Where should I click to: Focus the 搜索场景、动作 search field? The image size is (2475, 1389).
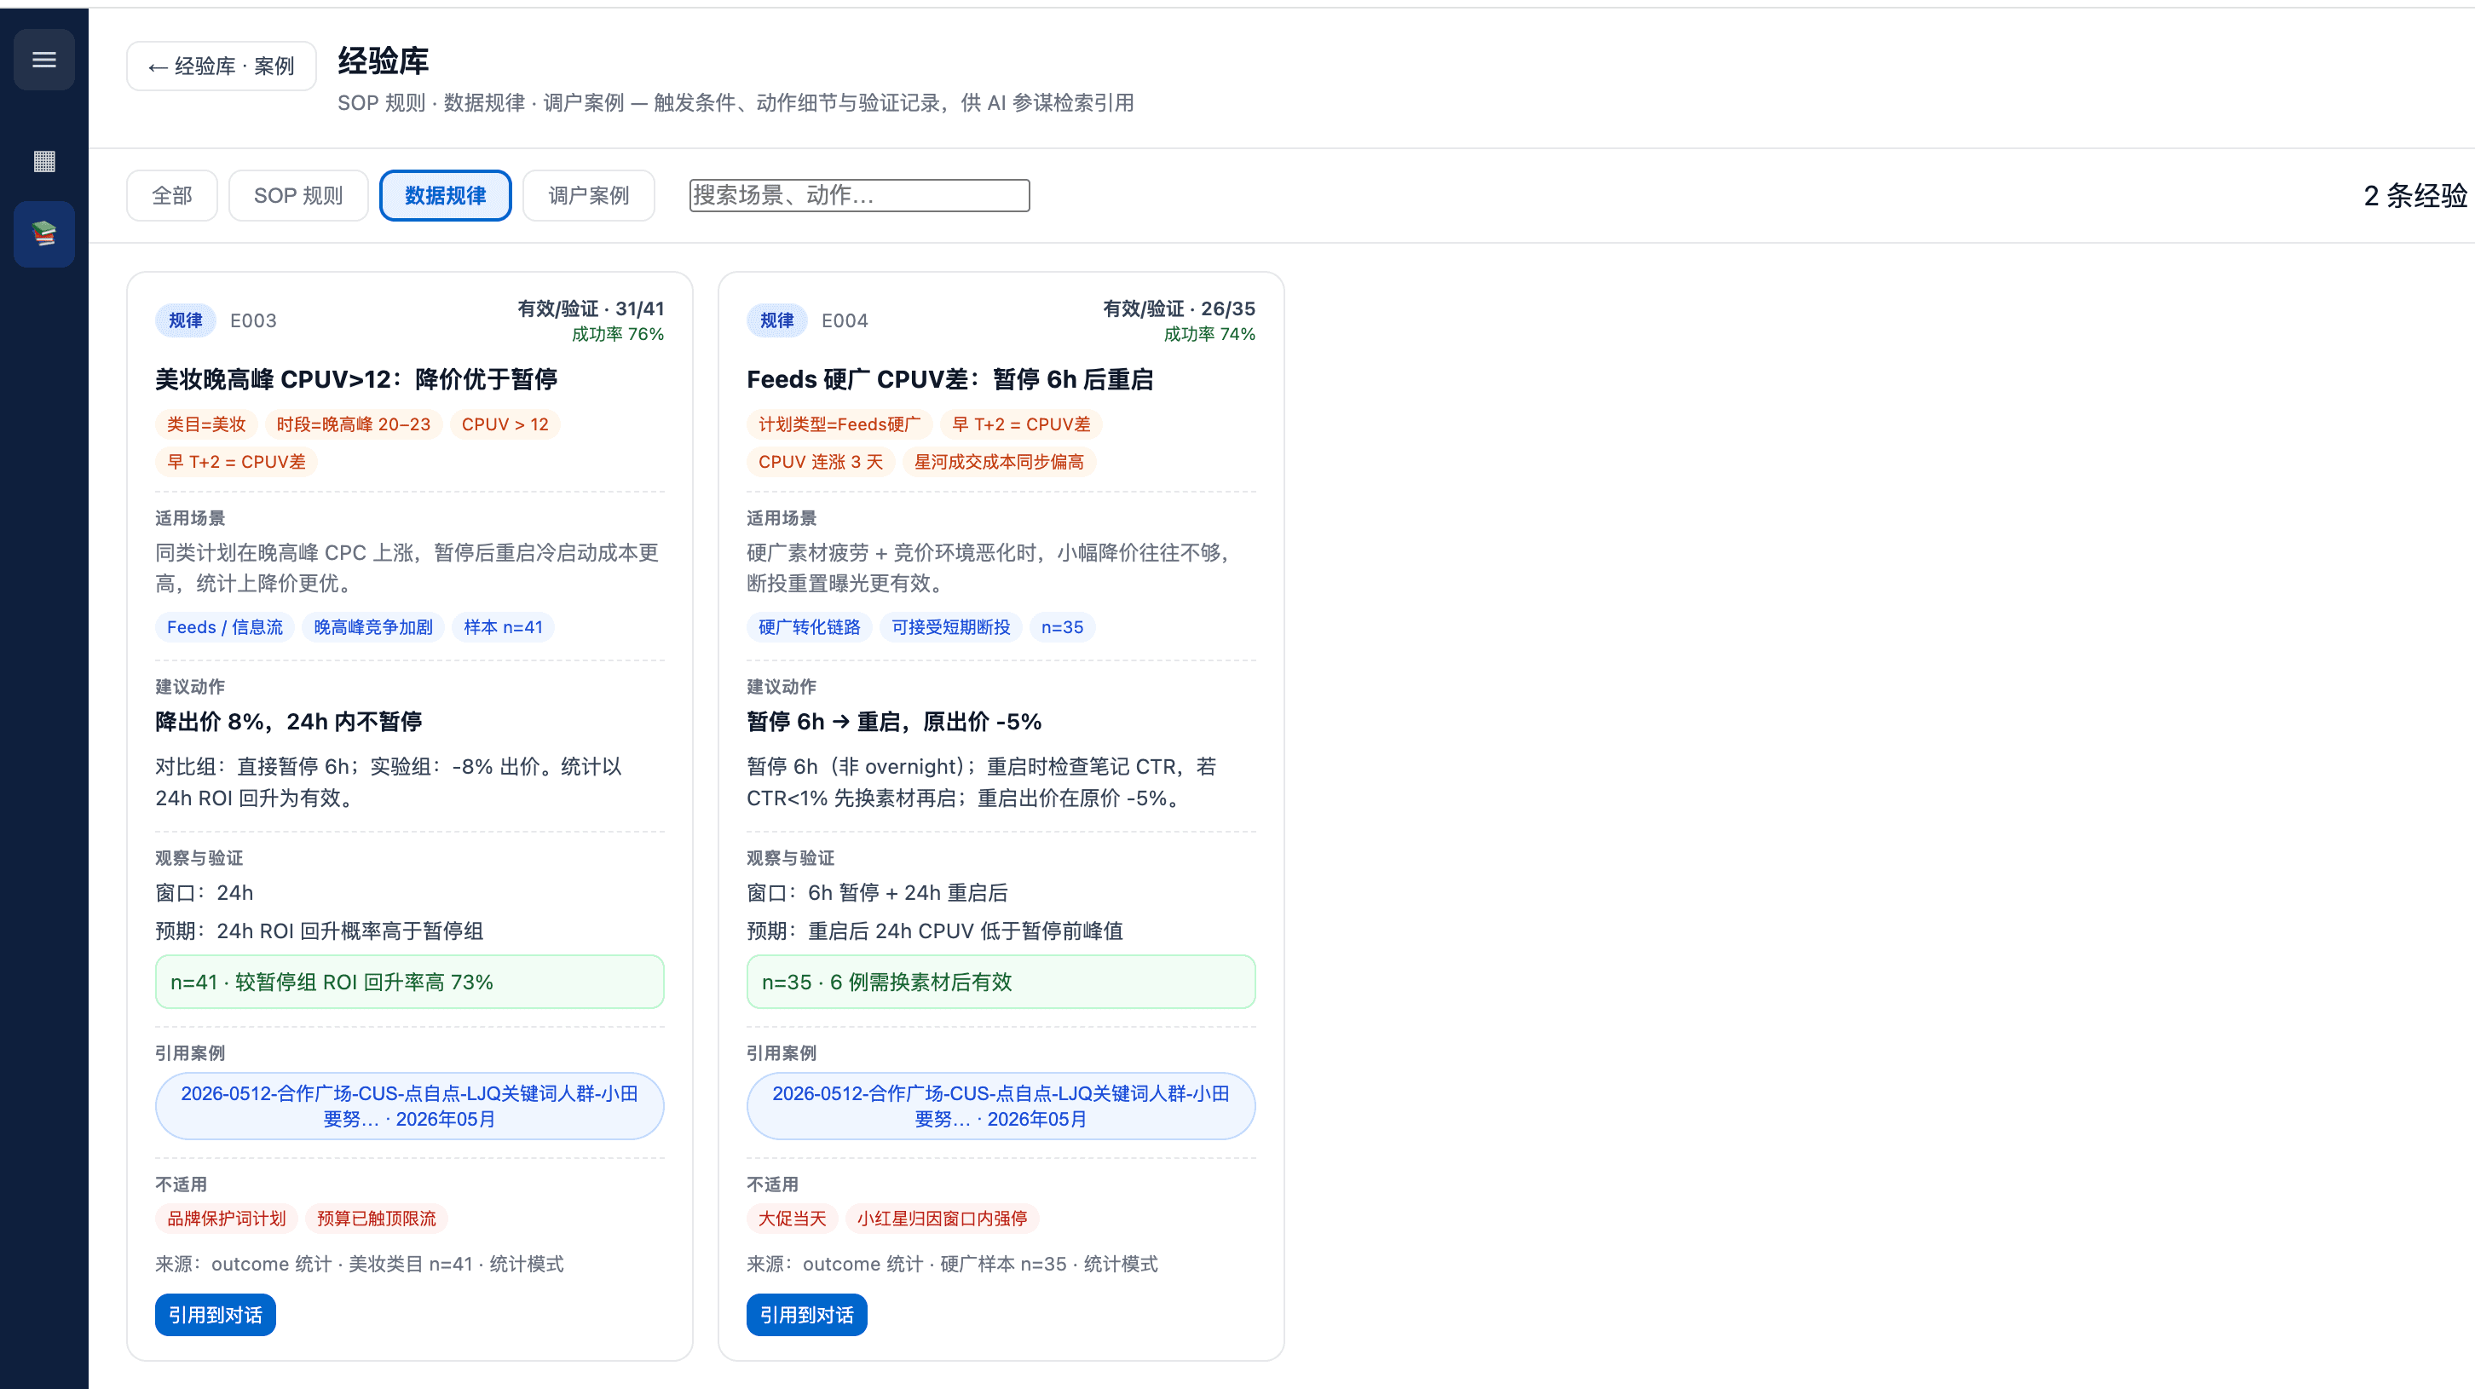[x=859, y=196]
